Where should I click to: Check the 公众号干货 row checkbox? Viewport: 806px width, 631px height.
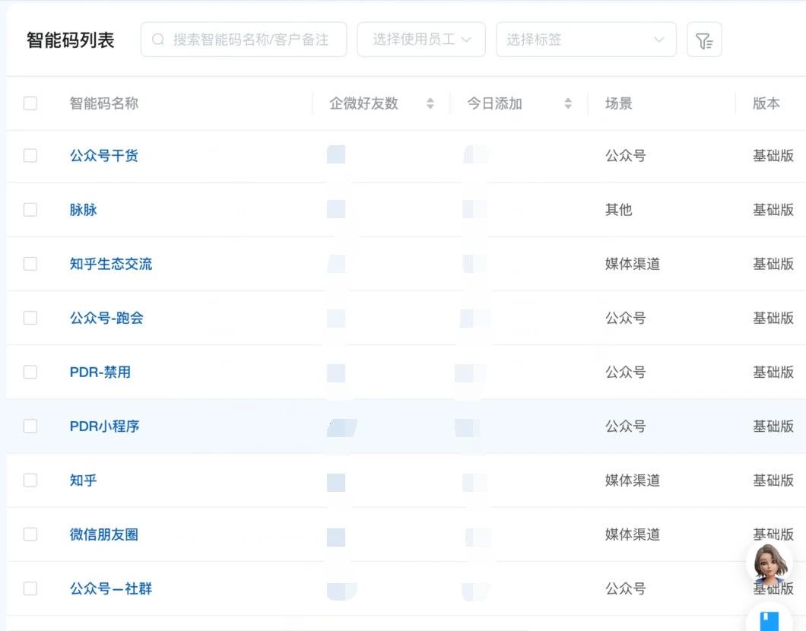coord(30,156)
